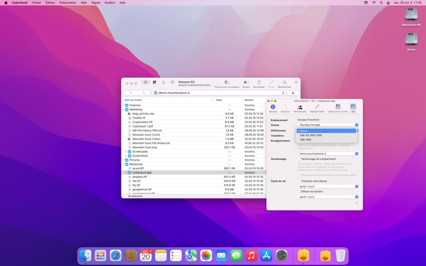Viewport: 426px width, 266px height.
Task: Open the Action gear toolbar menu
Action: tap(246, 82)
